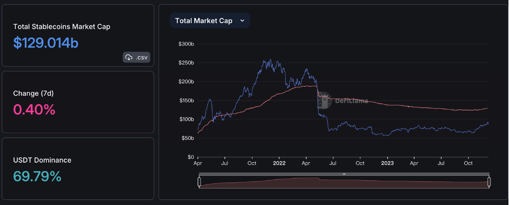Image resolution: width=509 pixels, height=205 pixels.
Task: Download the .csv data file
Action: click(136, 57)
